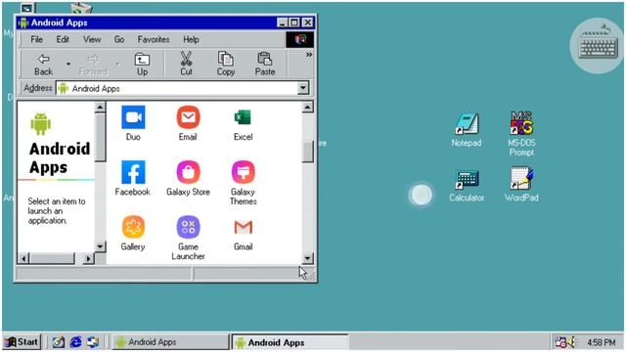Select the MS-DOS Prompt shortcut

coord(521,134)
